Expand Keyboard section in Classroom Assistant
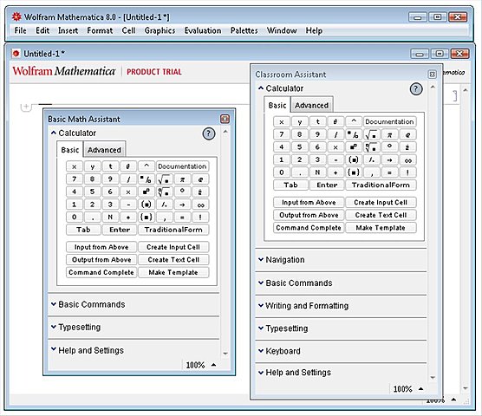The height and width of the screenshot is (416, 482). click(261, 350)
